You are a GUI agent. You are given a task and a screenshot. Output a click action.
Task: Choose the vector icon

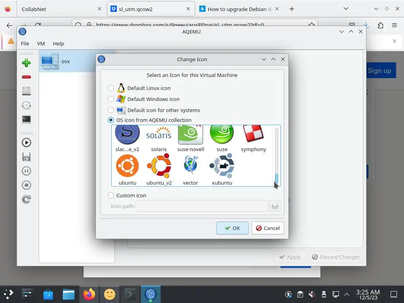(191, 170)
